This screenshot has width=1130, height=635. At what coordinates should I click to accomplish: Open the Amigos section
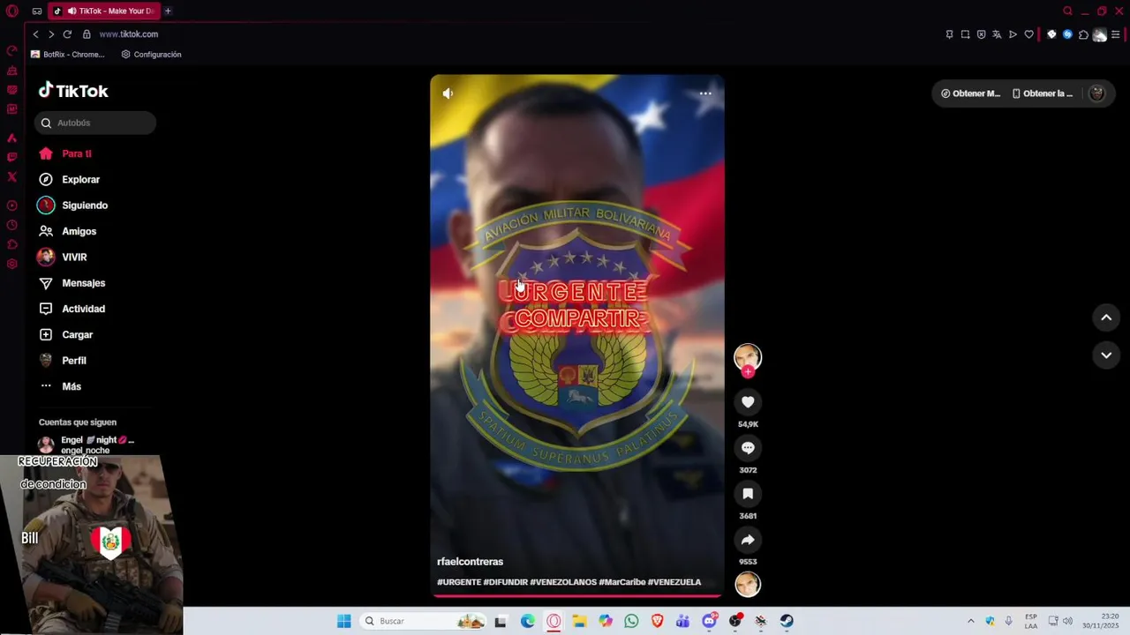tap(67, 231)
